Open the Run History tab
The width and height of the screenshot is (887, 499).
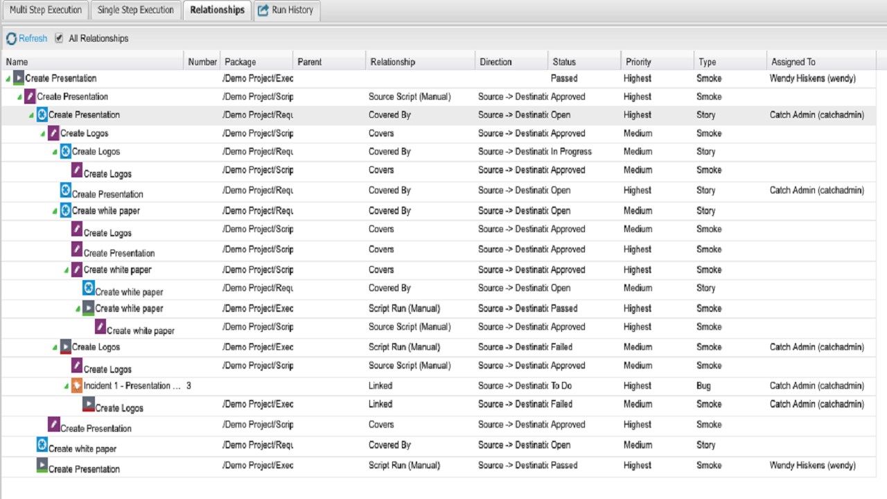(x=292, y=10)
